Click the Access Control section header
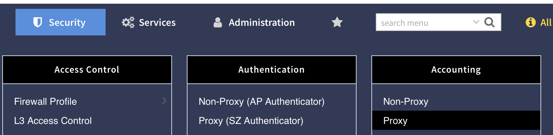The height and width of the screenshot is (135, 553). 87,70
